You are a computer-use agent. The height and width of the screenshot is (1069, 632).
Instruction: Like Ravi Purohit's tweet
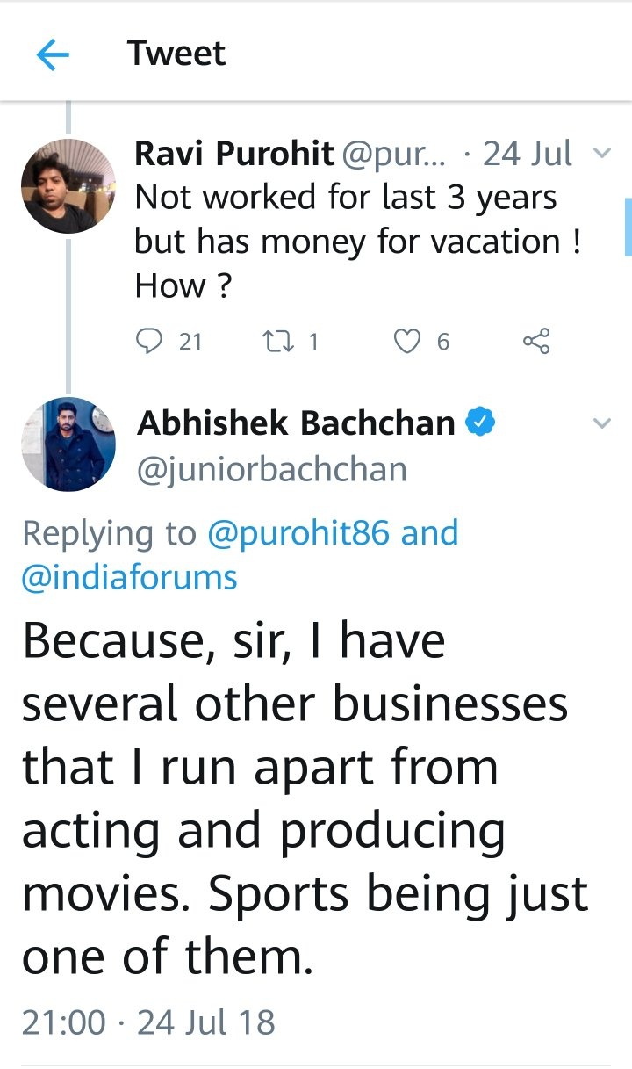[x=406, y=341]
